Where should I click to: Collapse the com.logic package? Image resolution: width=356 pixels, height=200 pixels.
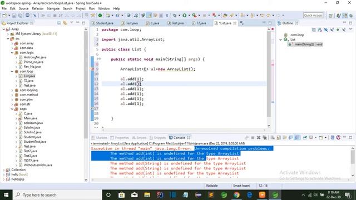click(x=12, y=53)
